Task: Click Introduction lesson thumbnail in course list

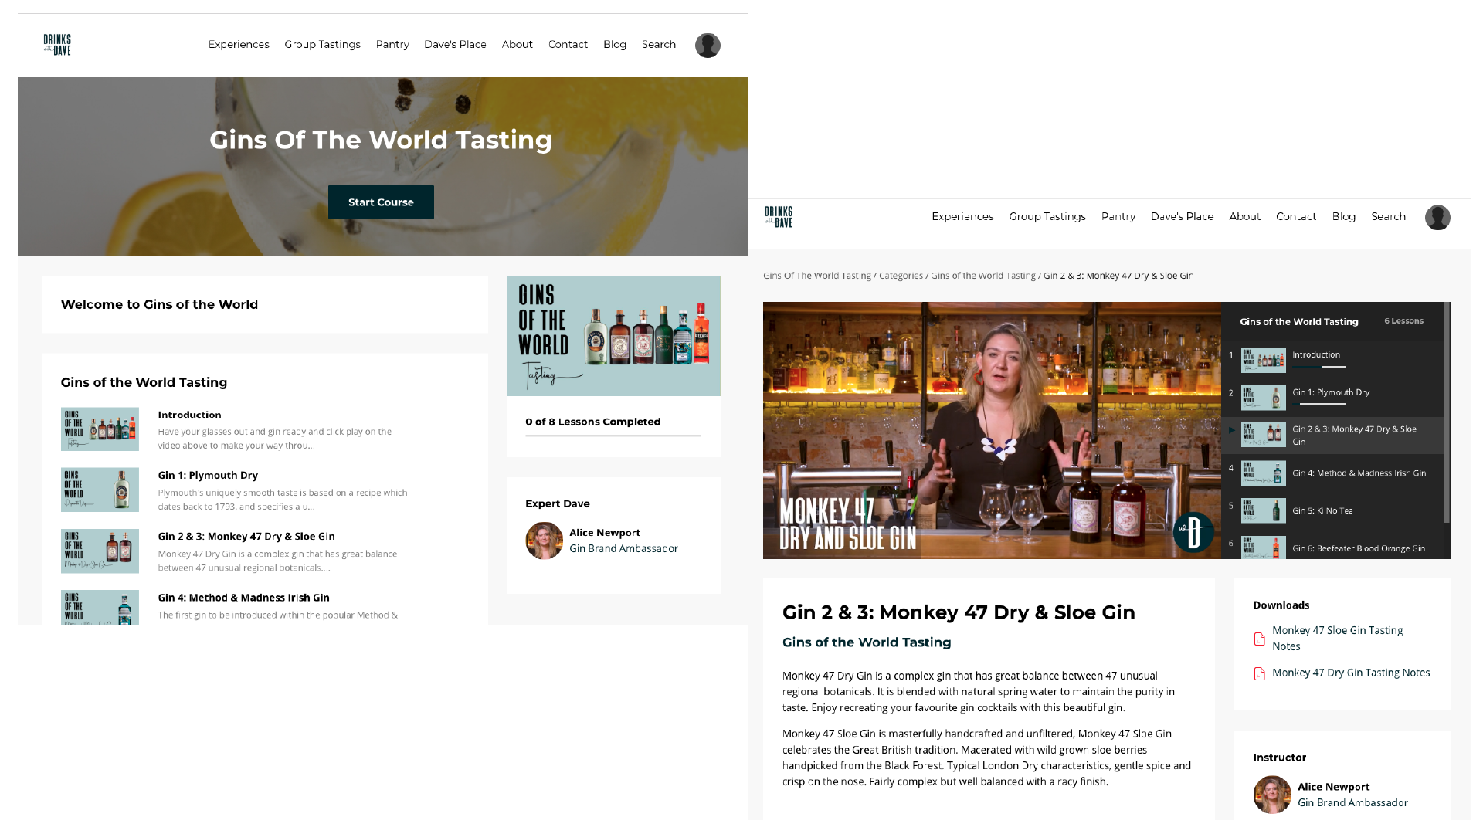Action: point(100,429)
